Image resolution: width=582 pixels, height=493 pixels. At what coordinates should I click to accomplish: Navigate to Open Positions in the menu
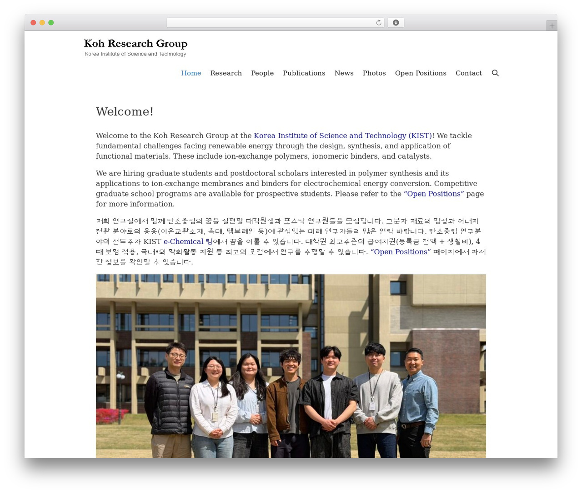[x=421, y=73]
